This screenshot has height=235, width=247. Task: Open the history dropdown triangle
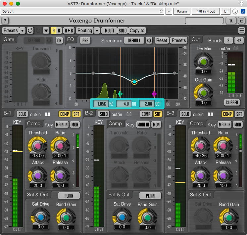pyautogui.click(x=46, y=30)
